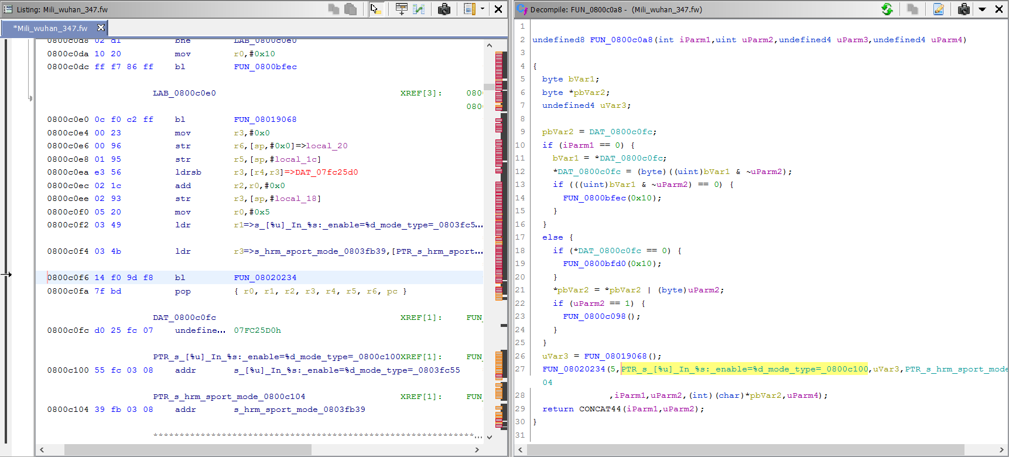Toggle mouse hover popups in the Listing
Screen dimensions: 1009x457
(376, 9)
